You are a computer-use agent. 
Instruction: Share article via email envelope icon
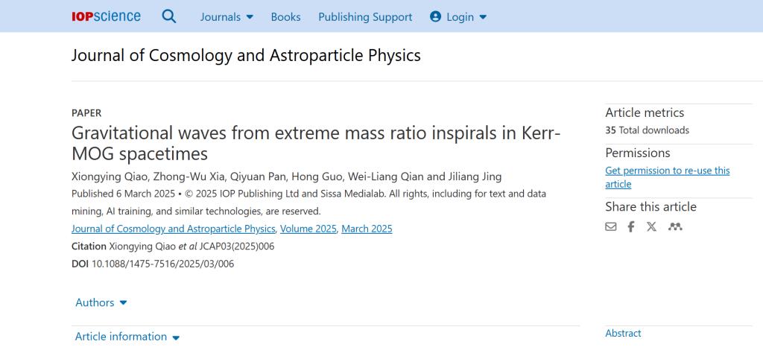[611, 226]
